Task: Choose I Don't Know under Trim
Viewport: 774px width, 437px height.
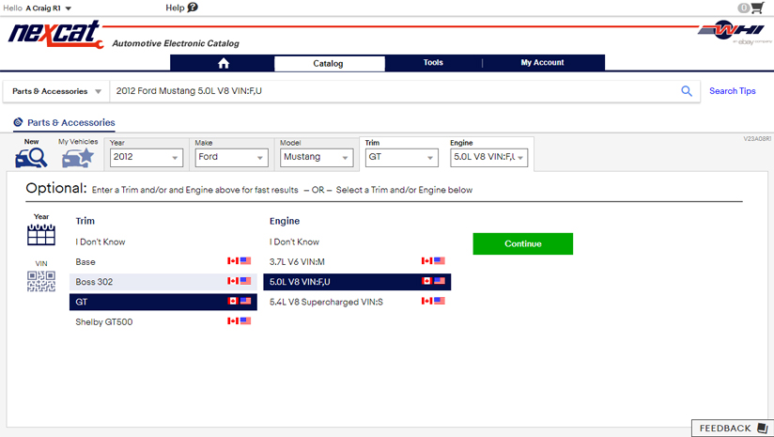Action: [x=101, y=242]
